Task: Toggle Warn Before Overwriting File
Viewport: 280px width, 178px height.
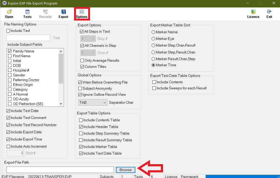Action: [x=80, y=82]
